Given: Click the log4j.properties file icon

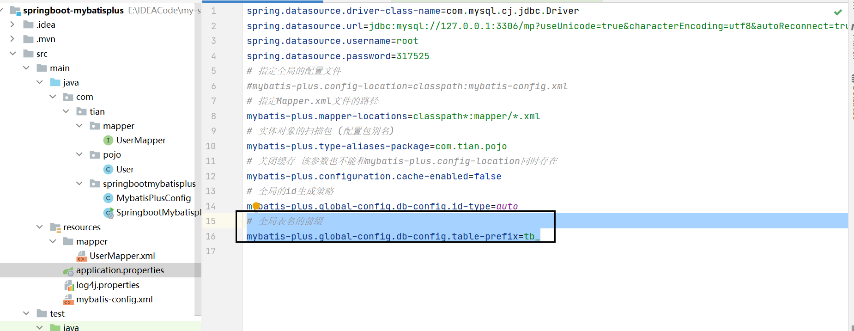Looking at the screenshot, I should pyautogui.click(x=69, y=285).
